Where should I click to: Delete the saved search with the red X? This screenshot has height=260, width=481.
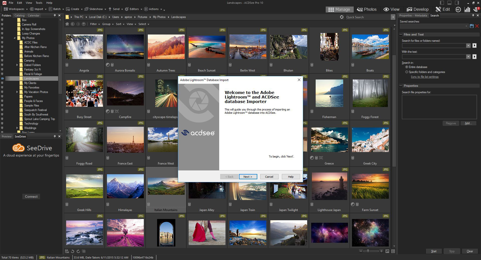477,26
